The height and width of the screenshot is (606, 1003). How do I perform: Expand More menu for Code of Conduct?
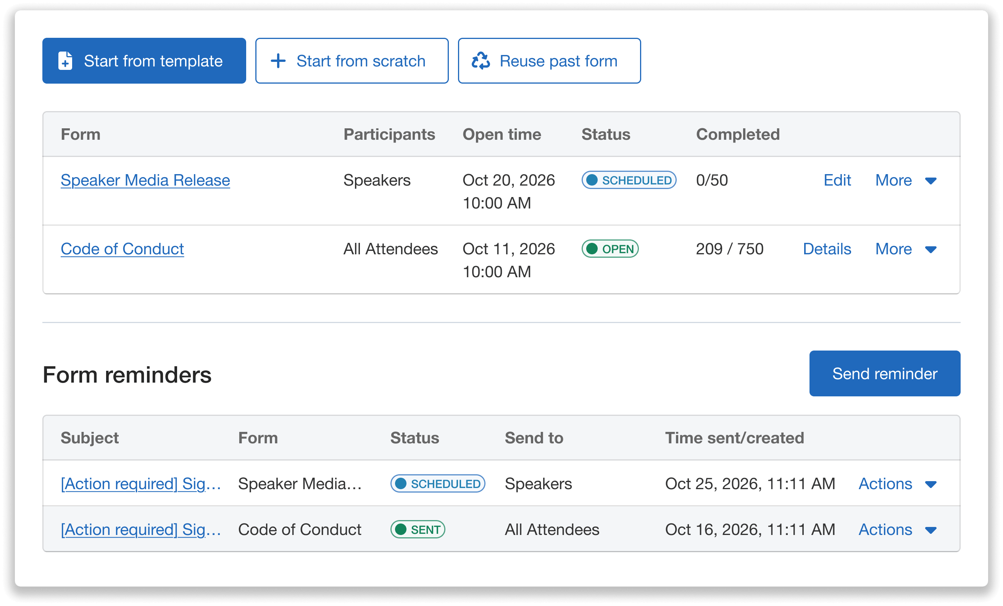tap(906, 249)
